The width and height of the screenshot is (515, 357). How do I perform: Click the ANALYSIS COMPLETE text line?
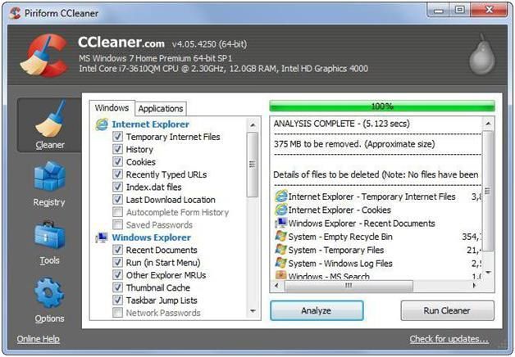click(x=342, y=124)
